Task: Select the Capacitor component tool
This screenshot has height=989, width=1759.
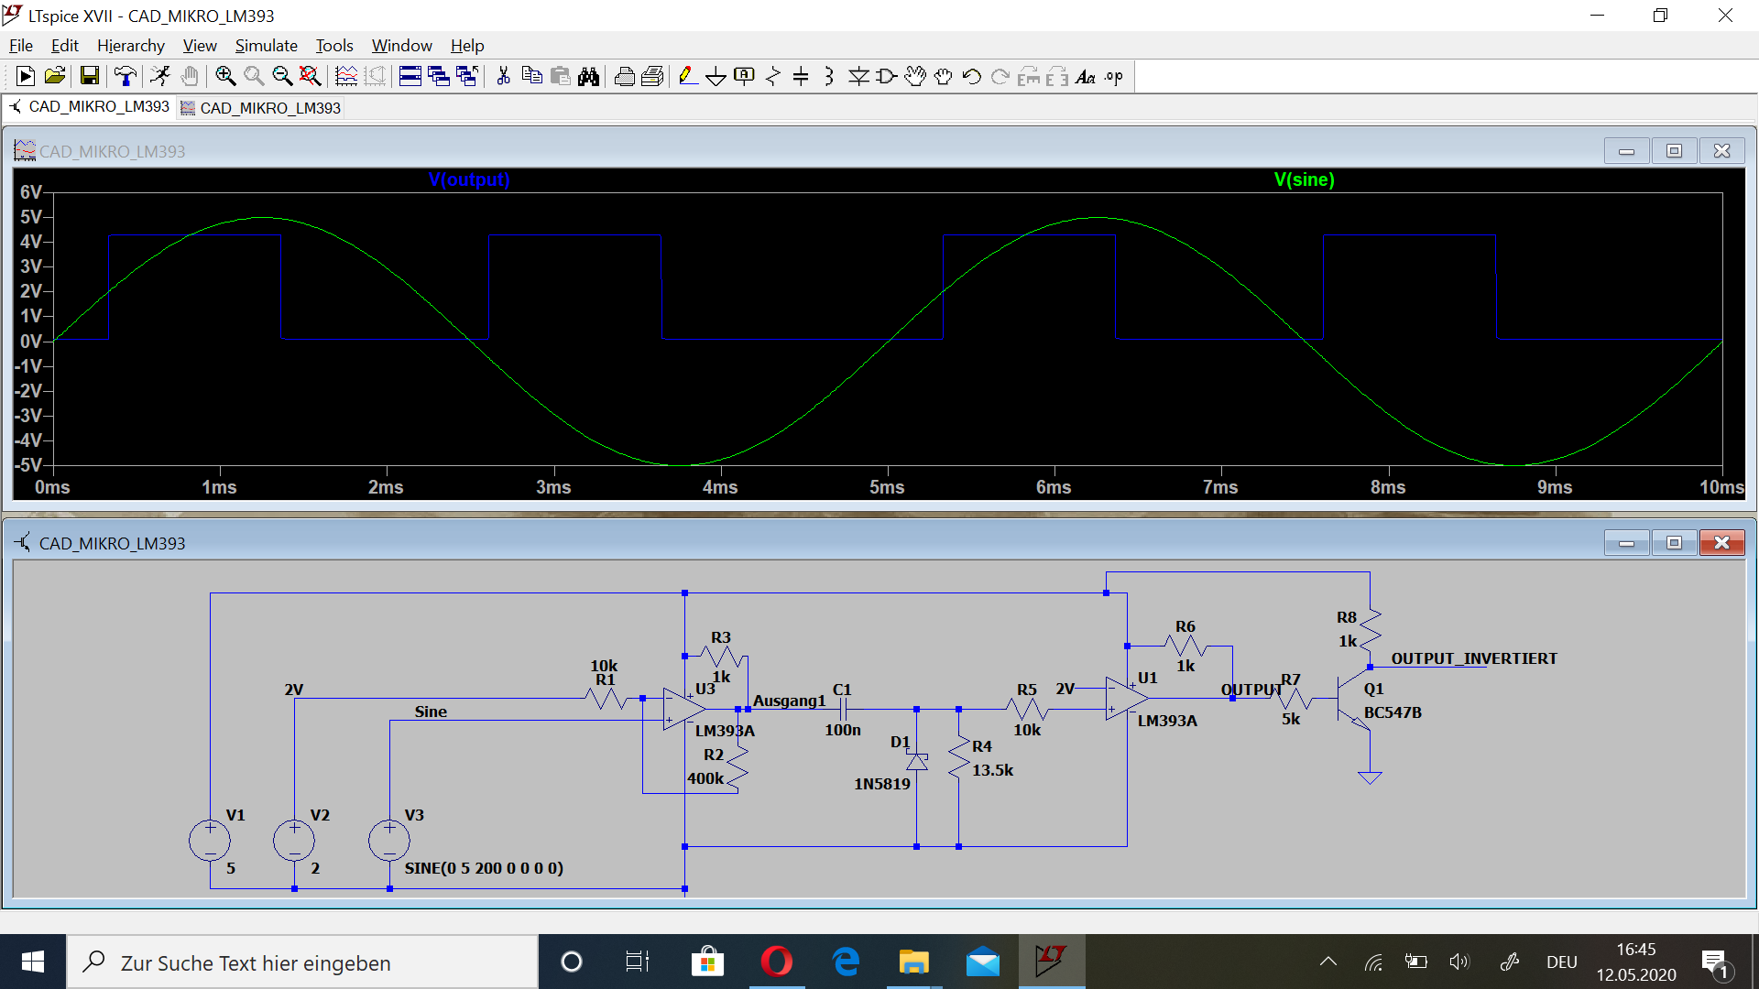Action: 801,77
